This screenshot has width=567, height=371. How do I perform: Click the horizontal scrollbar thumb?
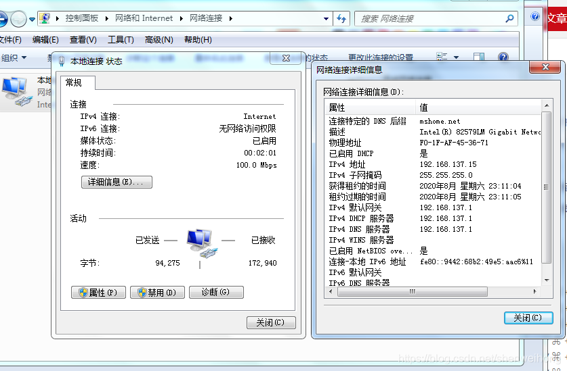(x=413, y=292)
